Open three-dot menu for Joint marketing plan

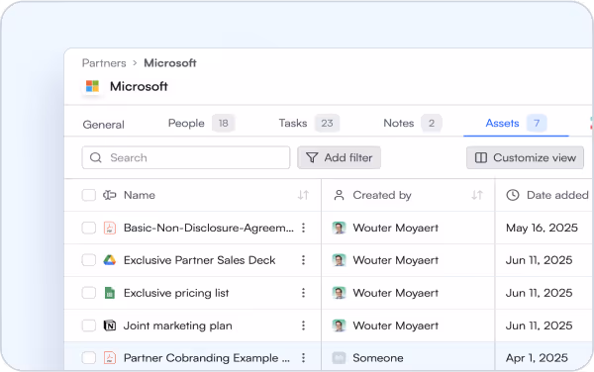[x=304, y=325]
